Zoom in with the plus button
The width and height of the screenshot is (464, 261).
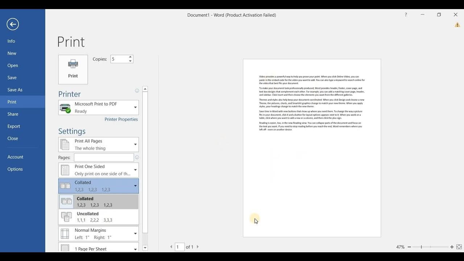click(452, 247)
